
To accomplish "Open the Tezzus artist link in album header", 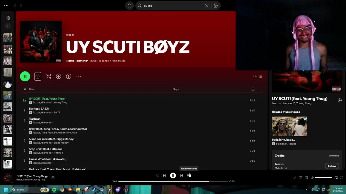I will (70, 61).
